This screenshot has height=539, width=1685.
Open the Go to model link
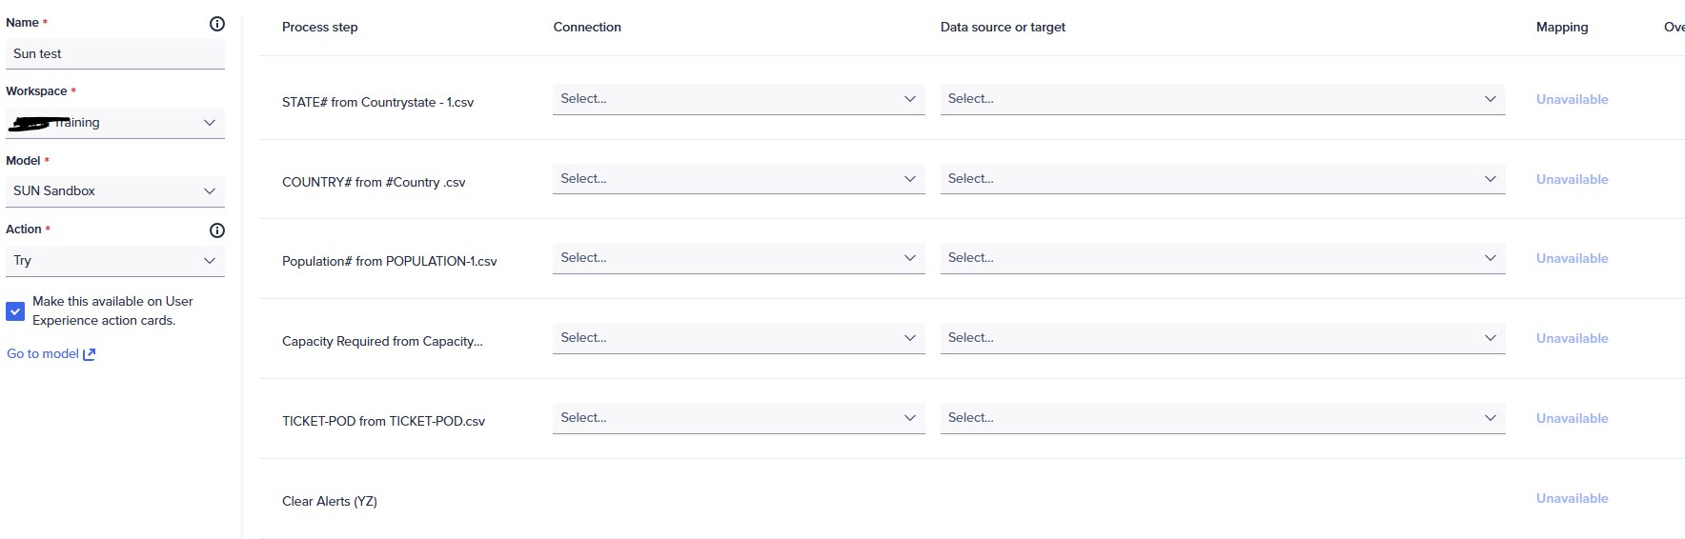click(x=43, y=354)
